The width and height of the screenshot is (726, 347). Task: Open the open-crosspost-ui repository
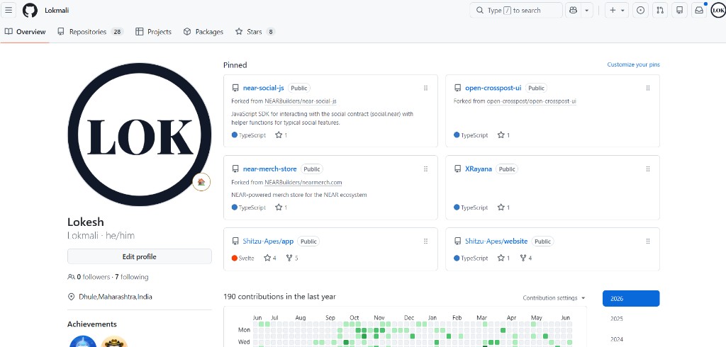tap(493, 88)
